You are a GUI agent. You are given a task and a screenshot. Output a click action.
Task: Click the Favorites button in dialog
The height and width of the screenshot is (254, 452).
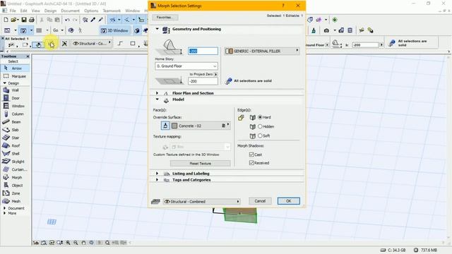pyautogui.click(x=165, y=17)
